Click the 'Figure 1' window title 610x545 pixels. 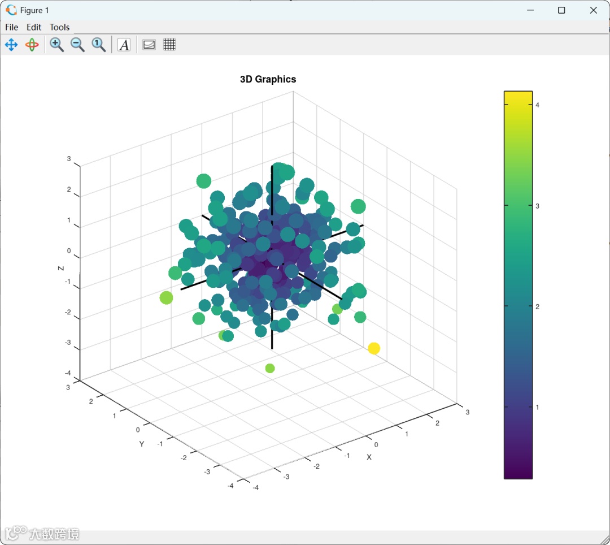pyautogui.click(x=34, y=11)
